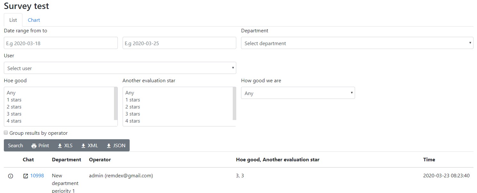Click the Another evaluation star list scrollbar
Viewport: 477px width, 193px height.
pyautogui.click(x=234, y=104)
